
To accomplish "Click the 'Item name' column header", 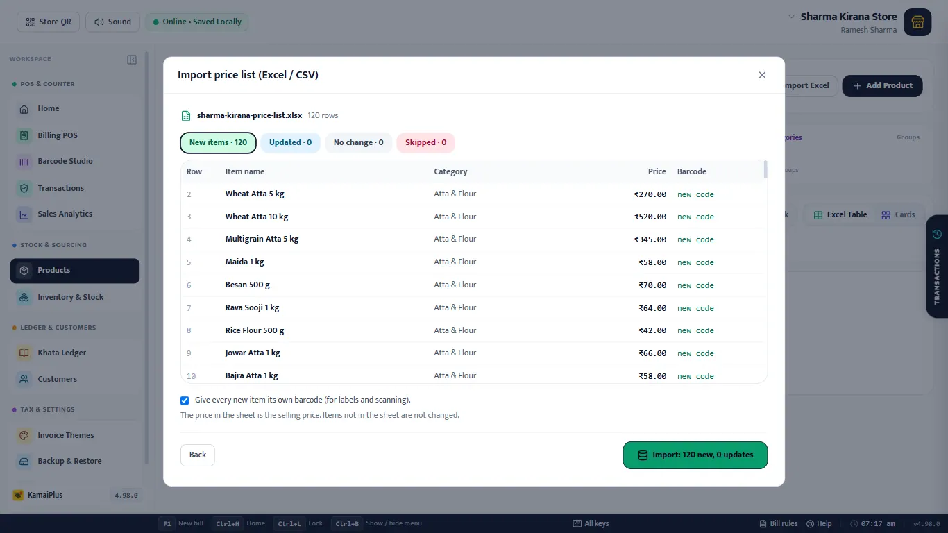I will 245,171.
